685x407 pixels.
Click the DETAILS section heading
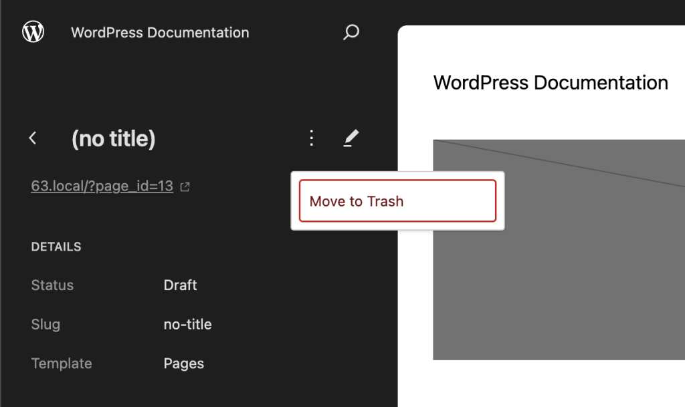click(56, 247)
